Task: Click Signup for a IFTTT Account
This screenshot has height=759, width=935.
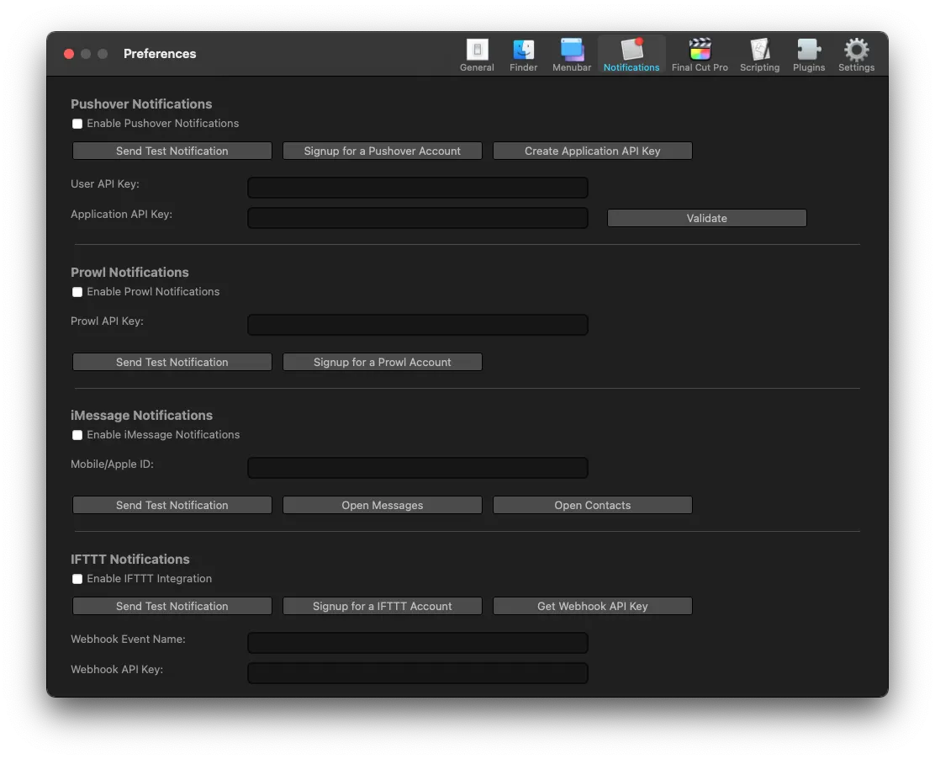Action: (x=383, y=606)
